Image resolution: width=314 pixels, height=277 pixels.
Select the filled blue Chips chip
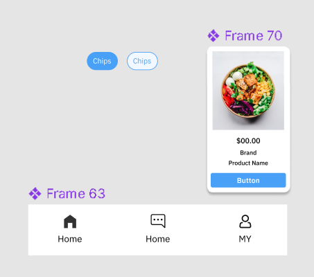point(102,61)
